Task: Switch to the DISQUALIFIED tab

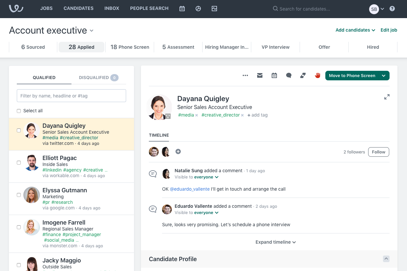Action: tap(94, 77)
